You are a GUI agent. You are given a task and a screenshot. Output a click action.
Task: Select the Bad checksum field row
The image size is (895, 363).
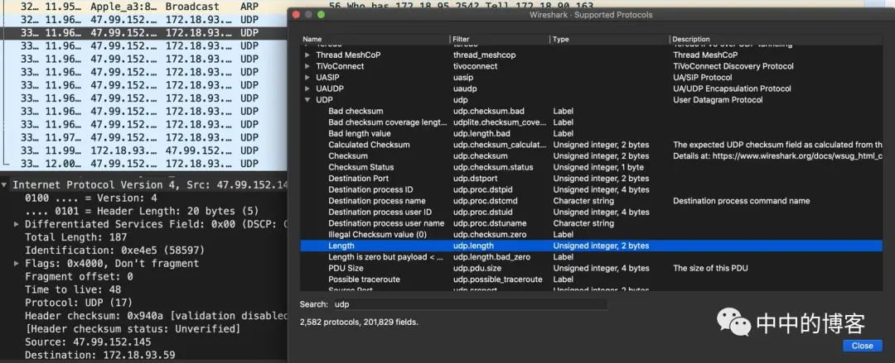click(592, 111)
